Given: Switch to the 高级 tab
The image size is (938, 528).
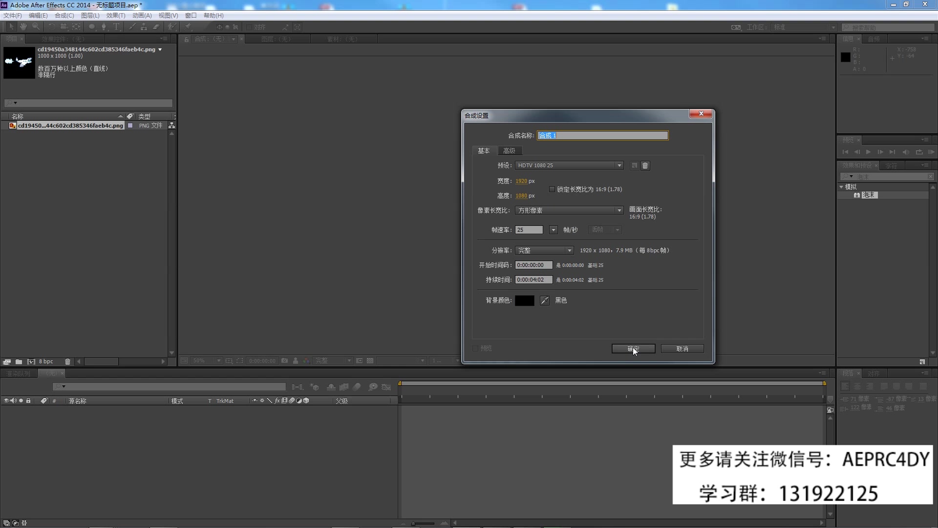Looking at the screenshot, I should (509, 151).
